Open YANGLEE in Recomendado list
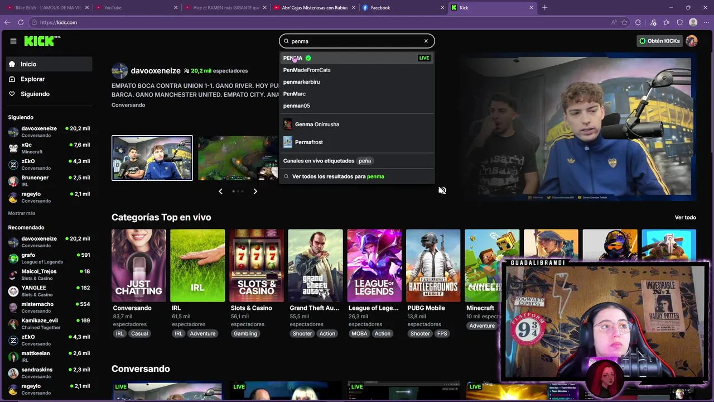The width and height of the screenshot is (714, 402). coord(49,291)
